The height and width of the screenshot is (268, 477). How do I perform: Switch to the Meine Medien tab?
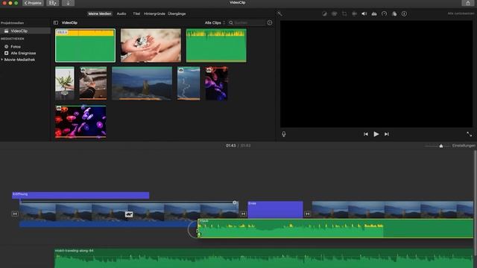pos(100,13)
